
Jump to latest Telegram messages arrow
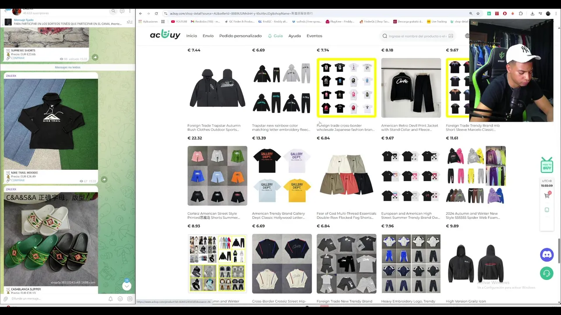127,286
